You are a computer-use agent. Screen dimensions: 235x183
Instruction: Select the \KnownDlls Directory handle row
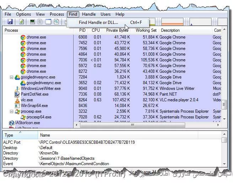coord(112,153)
